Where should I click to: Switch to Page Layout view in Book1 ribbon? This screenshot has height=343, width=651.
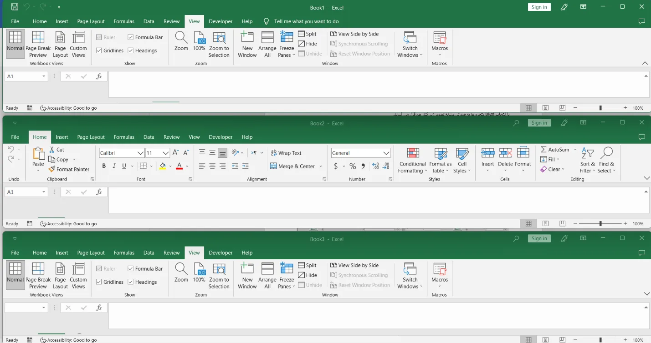[x=60, y=45]
